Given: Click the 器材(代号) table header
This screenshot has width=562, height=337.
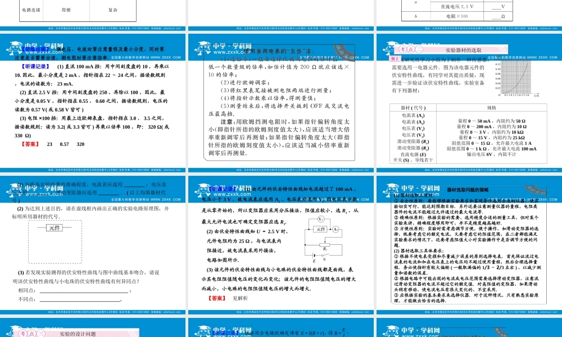Looking at the screenshot, I should pos(413,107).
